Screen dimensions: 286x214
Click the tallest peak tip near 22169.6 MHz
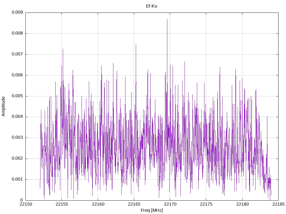point(167,19)
